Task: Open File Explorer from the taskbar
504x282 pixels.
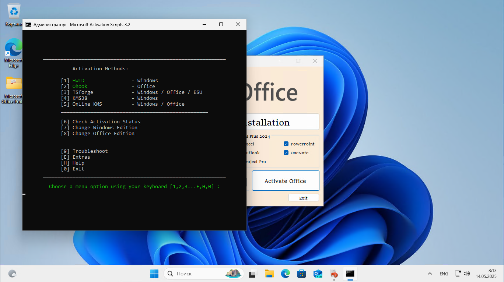Action: coord(269,274)
